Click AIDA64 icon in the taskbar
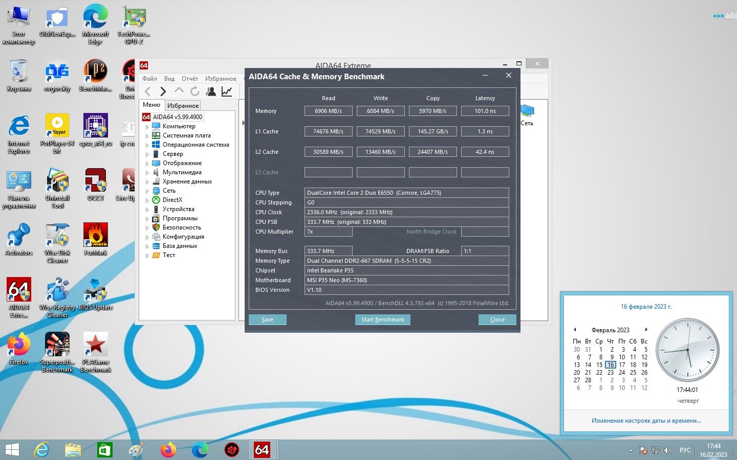Image resolution: width=737 pixels, height=460 pixels. point(262,449)
